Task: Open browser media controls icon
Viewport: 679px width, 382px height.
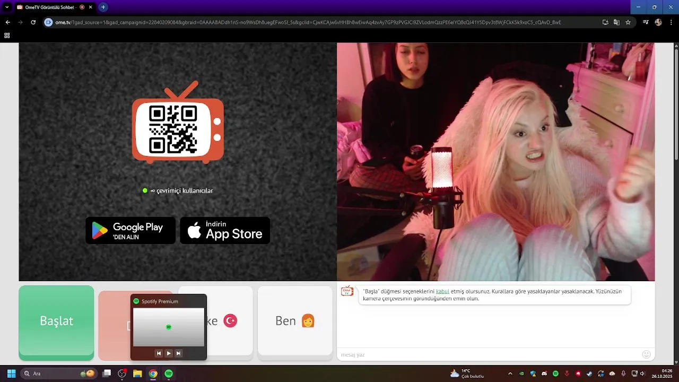Action: click(x=646, y=22)
